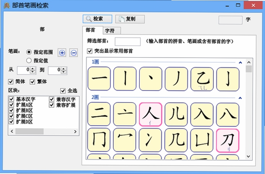Uncheck the 扩展B区 block
265x174 pixels.
[x=12, y=110]
